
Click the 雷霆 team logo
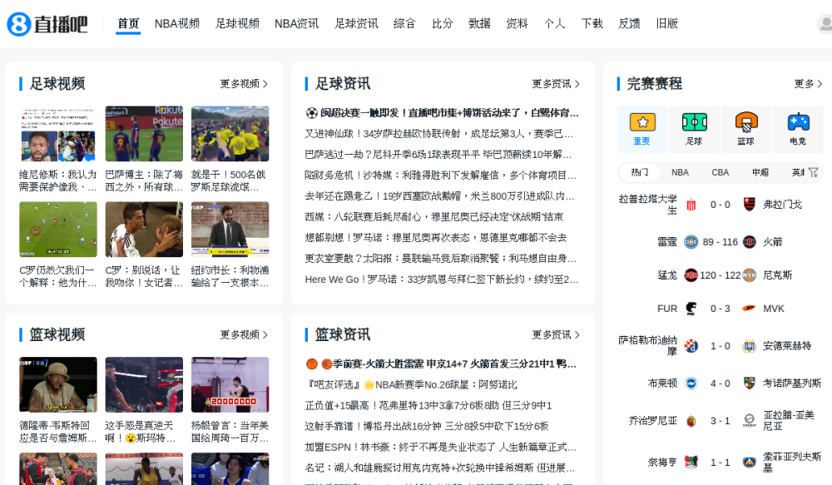691,242
